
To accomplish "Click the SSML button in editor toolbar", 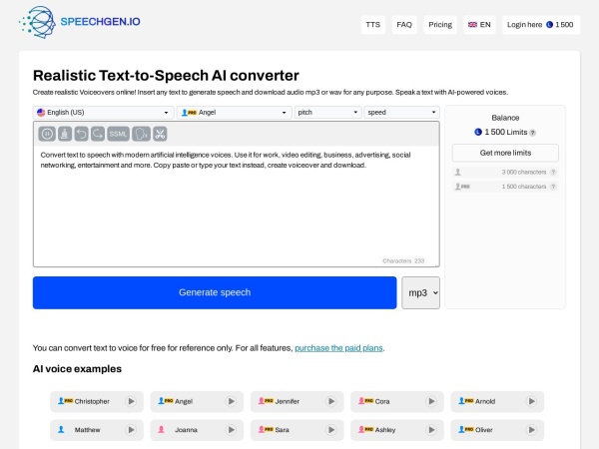I will pyautogui.click(x=119, y=134).
